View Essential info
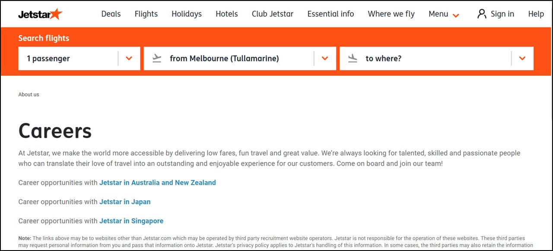 pyautogui.click(x=331, y=14)
